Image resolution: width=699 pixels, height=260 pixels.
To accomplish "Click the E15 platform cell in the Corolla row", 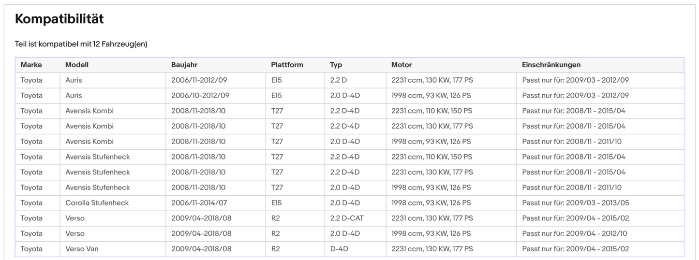I will [276, 203].
